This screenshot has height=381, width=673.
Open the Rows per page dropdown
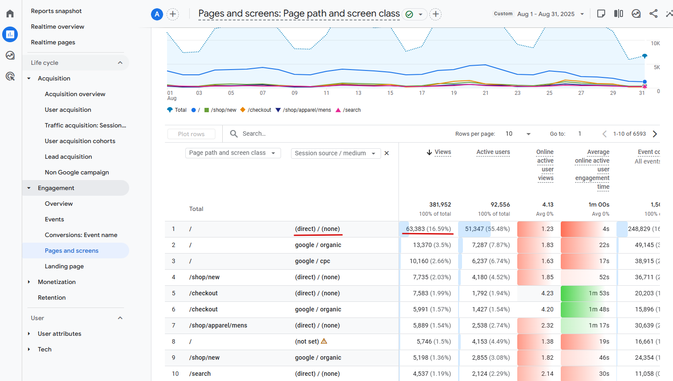pos(518,134)
